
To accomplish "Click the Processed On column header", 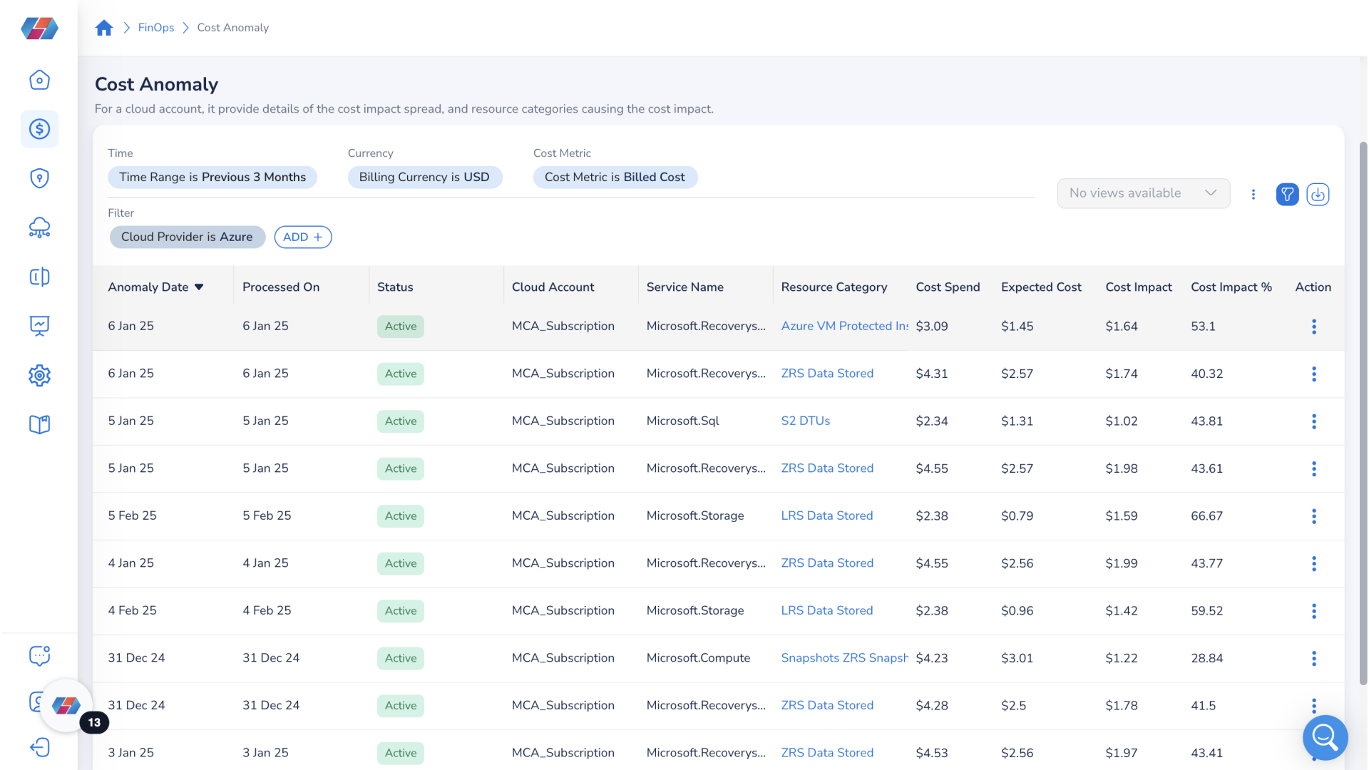I will [281, 287].
